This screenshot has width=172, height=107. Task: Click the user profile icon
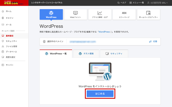click(x=148, y=3)
